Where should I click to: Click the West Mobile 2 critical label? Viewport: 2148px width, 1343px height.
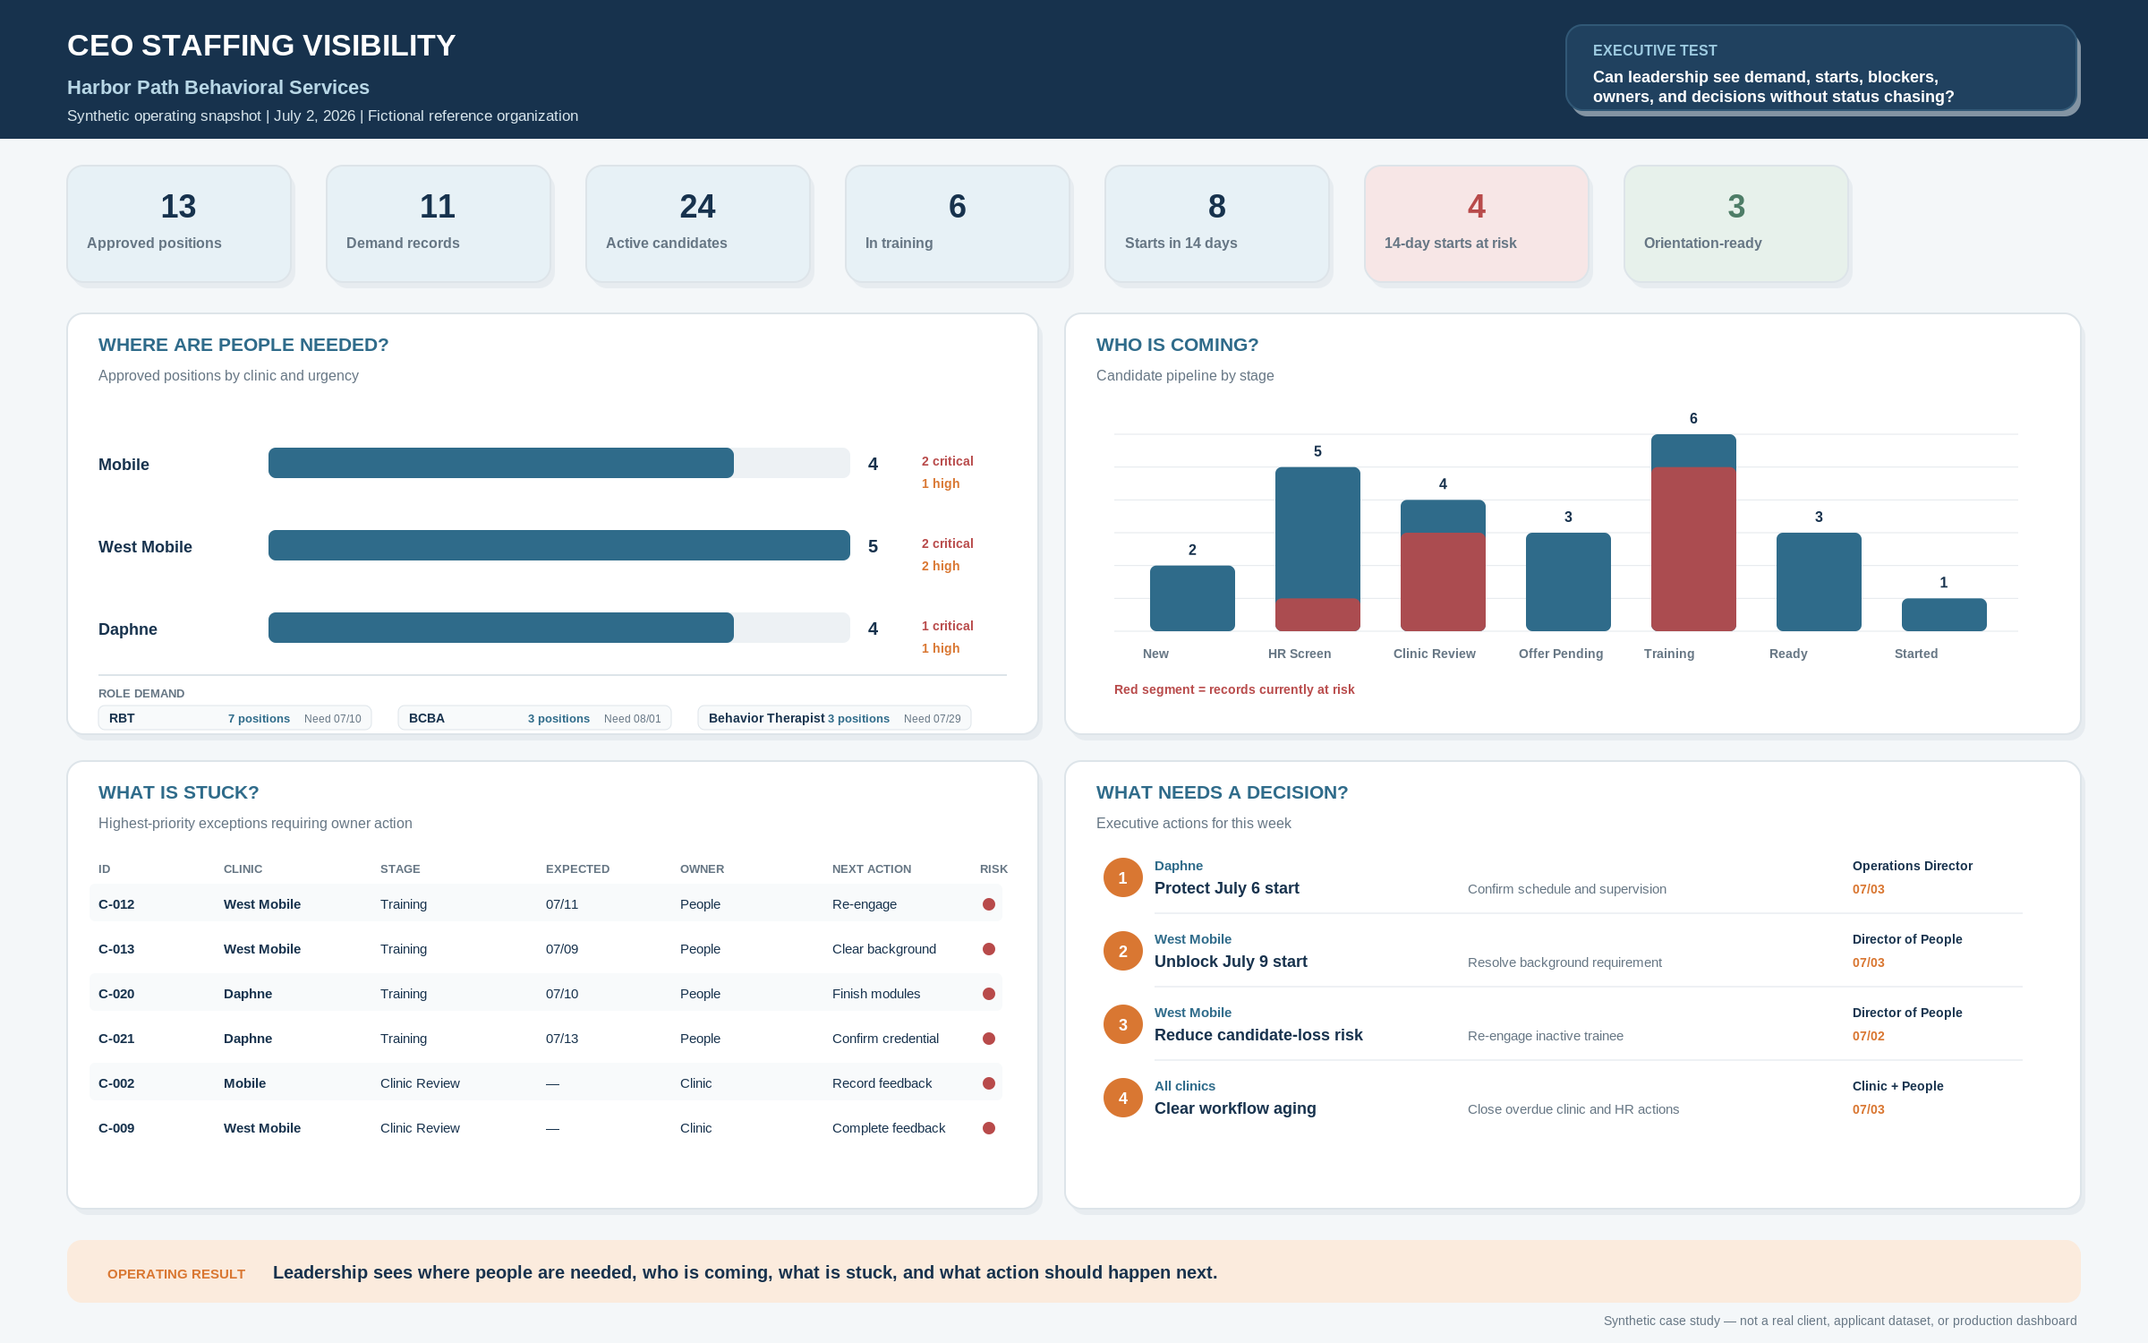click(948, 543)
